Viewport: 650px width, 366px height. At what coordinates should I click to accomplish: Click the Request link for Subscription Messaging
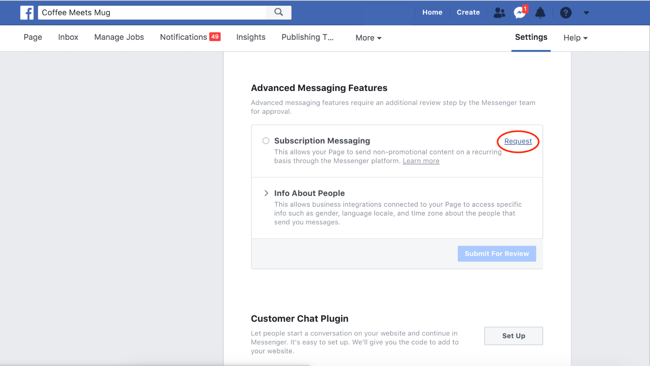pos(518,141)
